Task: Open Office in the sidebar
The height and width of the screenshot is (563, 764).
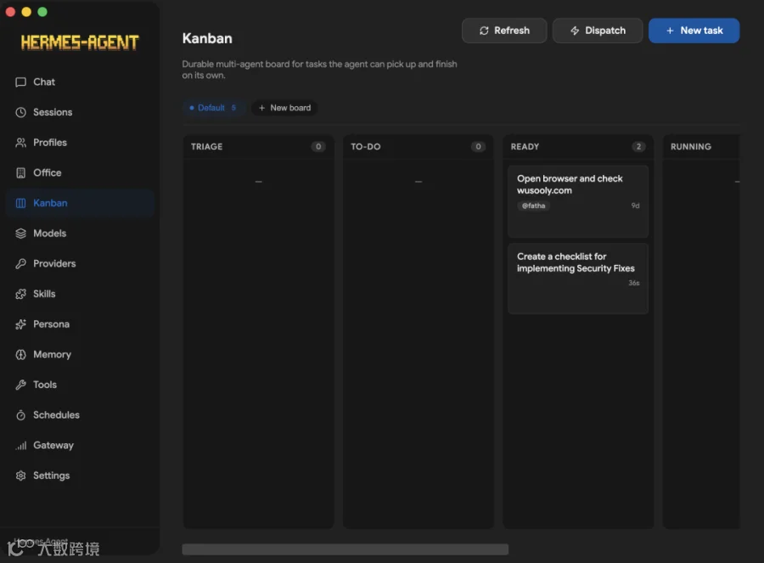Action: (x=80, y=172)
